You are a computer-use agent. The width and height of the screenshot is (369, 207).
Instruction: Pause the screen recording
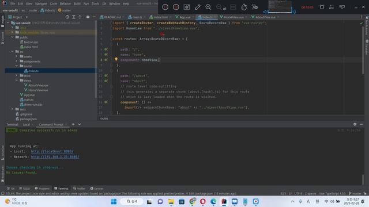click(165, 7)
